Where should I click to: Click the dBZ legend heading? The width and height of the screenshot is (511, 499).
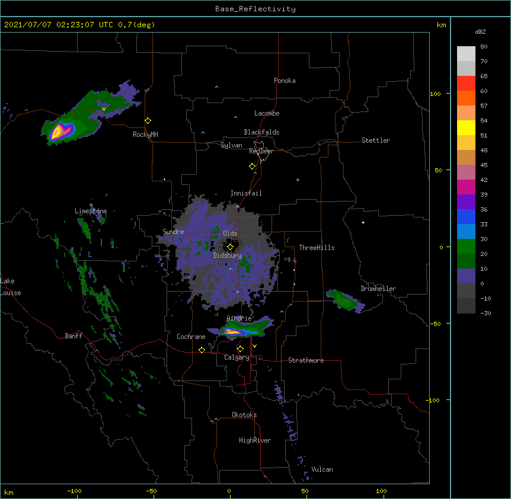(x=480, y=31)
